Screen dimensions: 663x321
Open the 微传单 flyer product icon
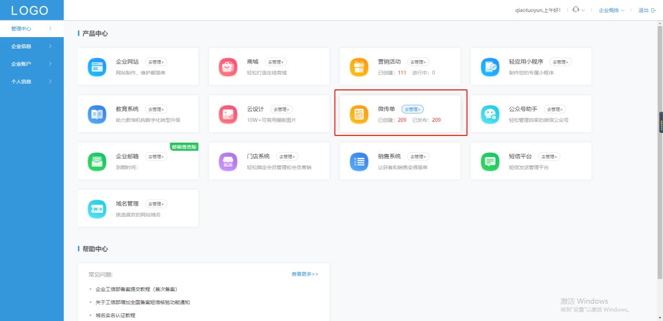point(359,114)
